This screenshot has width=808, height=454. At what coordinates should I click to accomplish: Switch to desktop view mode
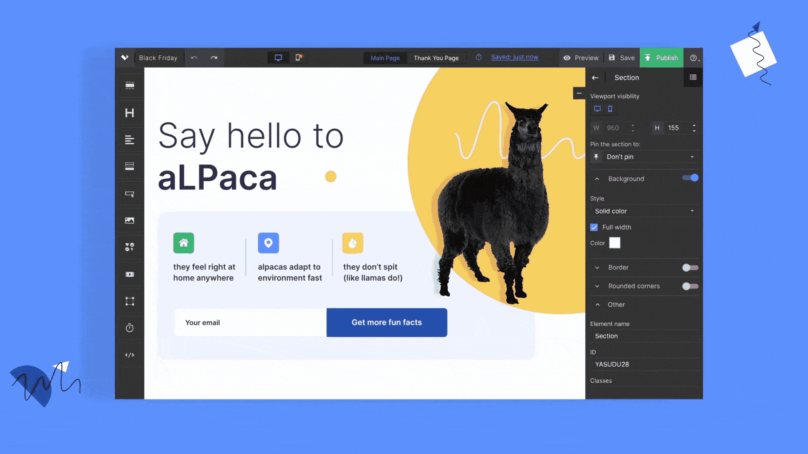(278, 58)
